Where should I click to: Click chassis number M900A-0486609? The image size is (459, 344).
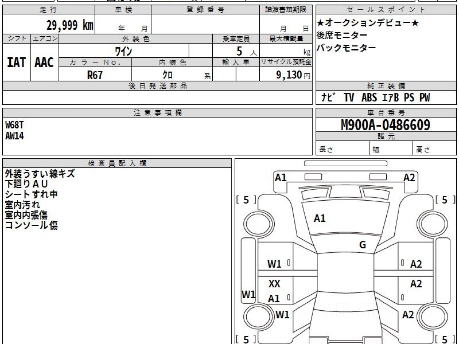(x=386, y=125)
